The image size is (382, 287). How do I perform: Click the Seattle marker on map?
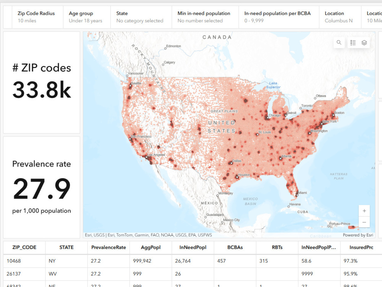(x=130, y=86)
